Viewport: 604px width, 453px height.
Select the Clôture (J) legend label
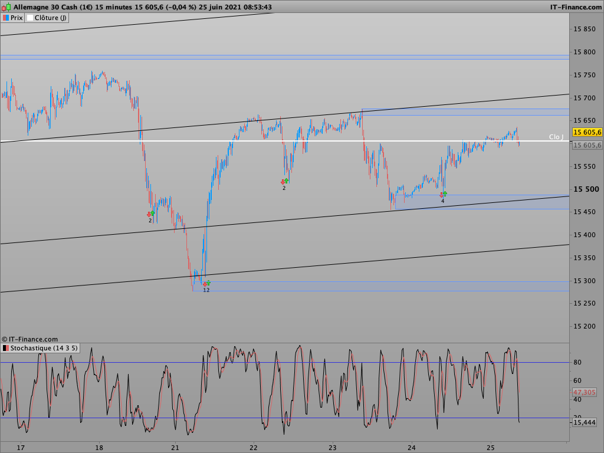[51, 18]
